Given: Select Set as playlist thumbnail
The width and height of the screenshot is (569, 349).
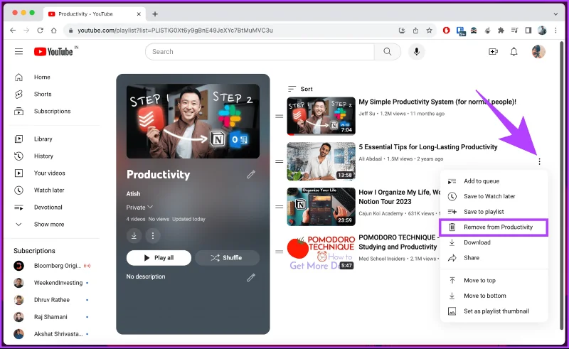Looking at the screenshot, I should pos(494,311).
